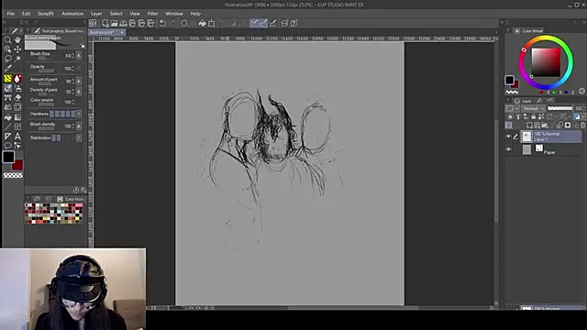
Task: Toggle Density of paint dynamics button
Action: click(79, 92)
